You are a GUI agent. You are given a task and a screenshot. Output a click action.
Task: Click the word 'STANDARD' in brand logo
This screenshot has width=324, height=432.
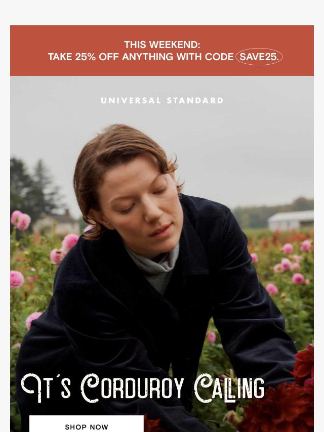pos(195,101)
